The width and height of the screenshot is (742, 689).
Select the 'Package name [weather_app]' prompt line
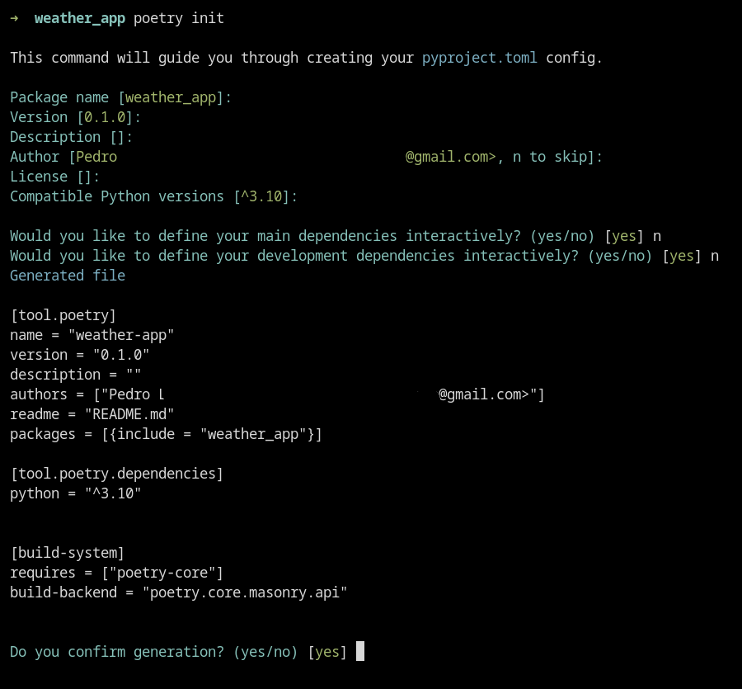[120, 97]
